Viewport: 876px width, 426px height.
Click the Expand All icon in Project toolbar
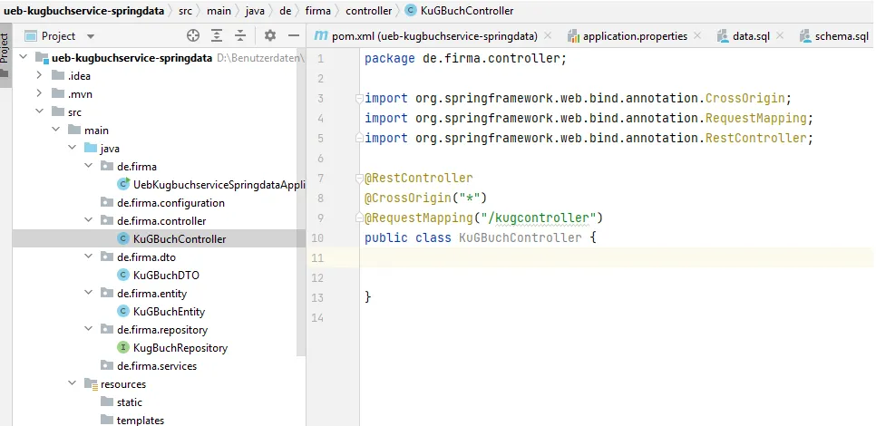pos(217,35)
